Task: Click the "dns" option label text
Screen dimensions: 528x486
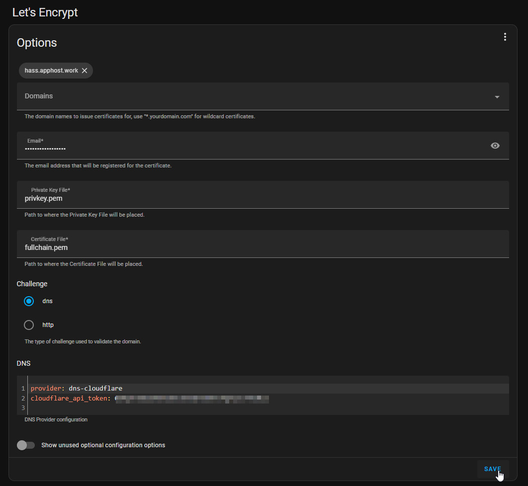Action: point(47,301)
